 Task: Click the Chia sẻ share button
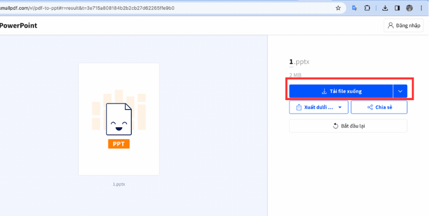click(379, 107)
